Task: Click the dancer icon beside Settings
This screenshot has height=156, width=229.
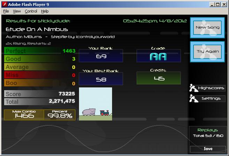Action: tap(193, 98)
